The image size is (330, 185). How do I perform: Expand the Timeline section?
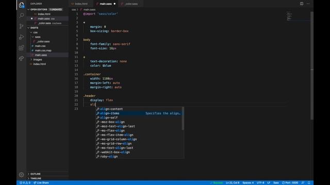tap(36, 178)
